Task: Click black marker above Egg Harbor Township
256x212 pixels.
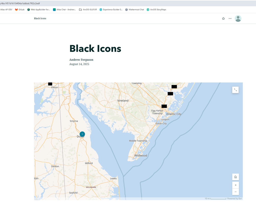Action: [164, 106]
